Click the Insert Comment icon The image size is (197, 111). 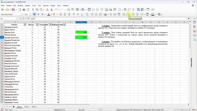tap(129, 10)
